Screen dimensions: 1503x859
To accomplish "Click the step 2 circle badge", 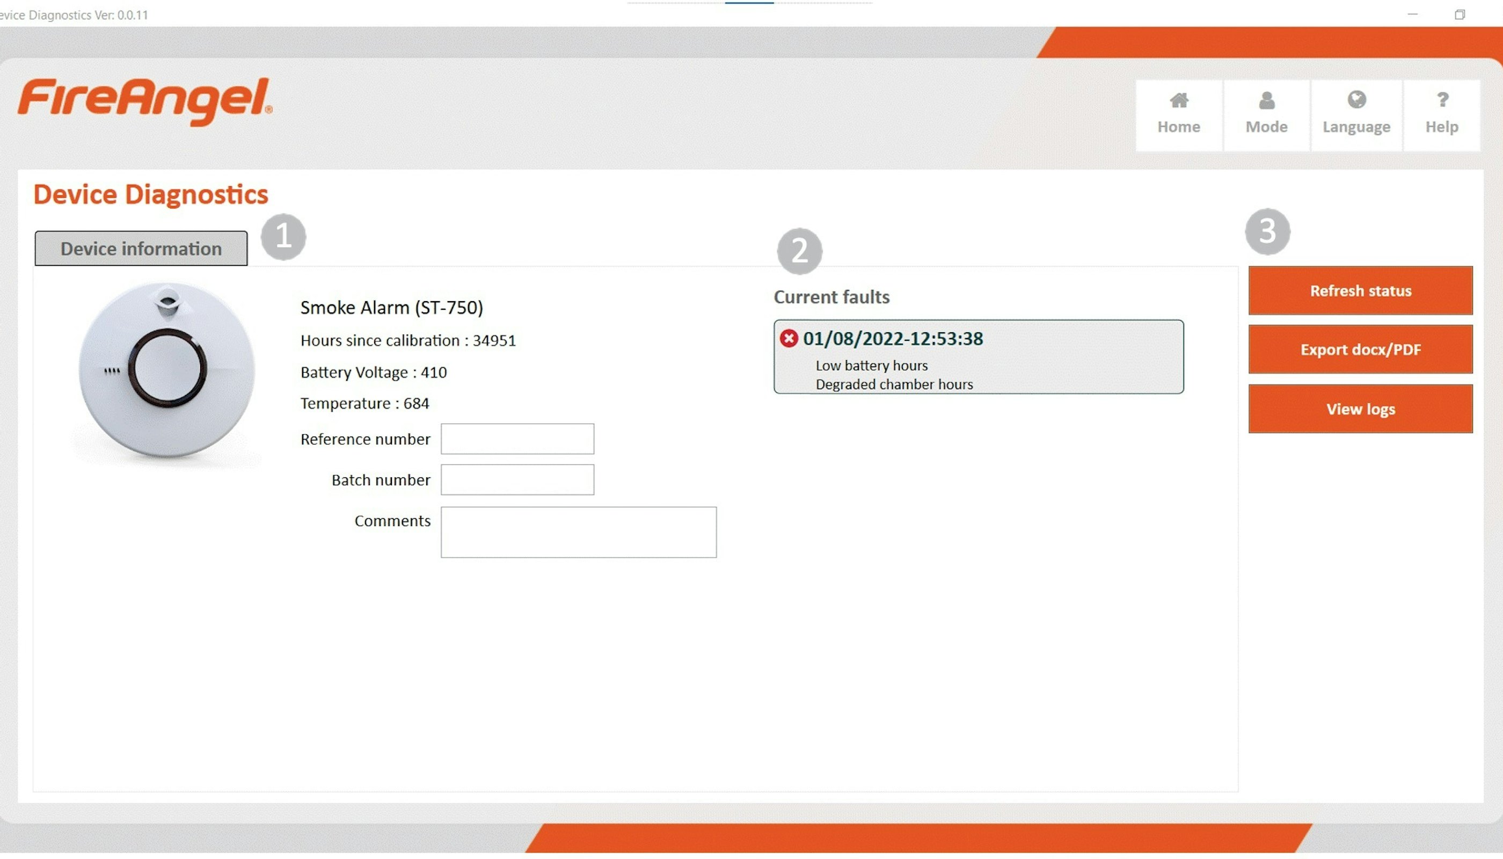I will click(799, 251).
